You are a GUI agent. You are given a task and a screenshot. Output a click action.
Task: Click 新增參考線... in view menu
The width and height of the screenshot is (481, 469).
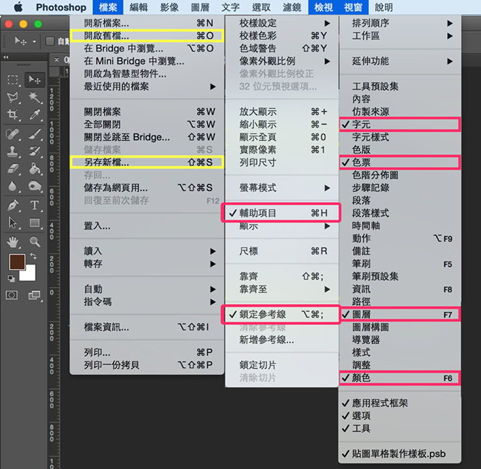click(x=282, y=340)
